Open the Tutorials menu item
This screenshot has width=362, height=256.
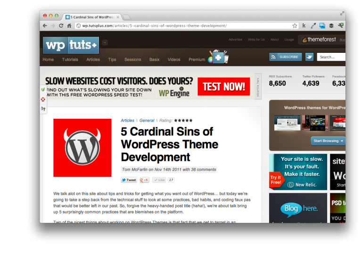pyautogui.click(x=70, y=59)
